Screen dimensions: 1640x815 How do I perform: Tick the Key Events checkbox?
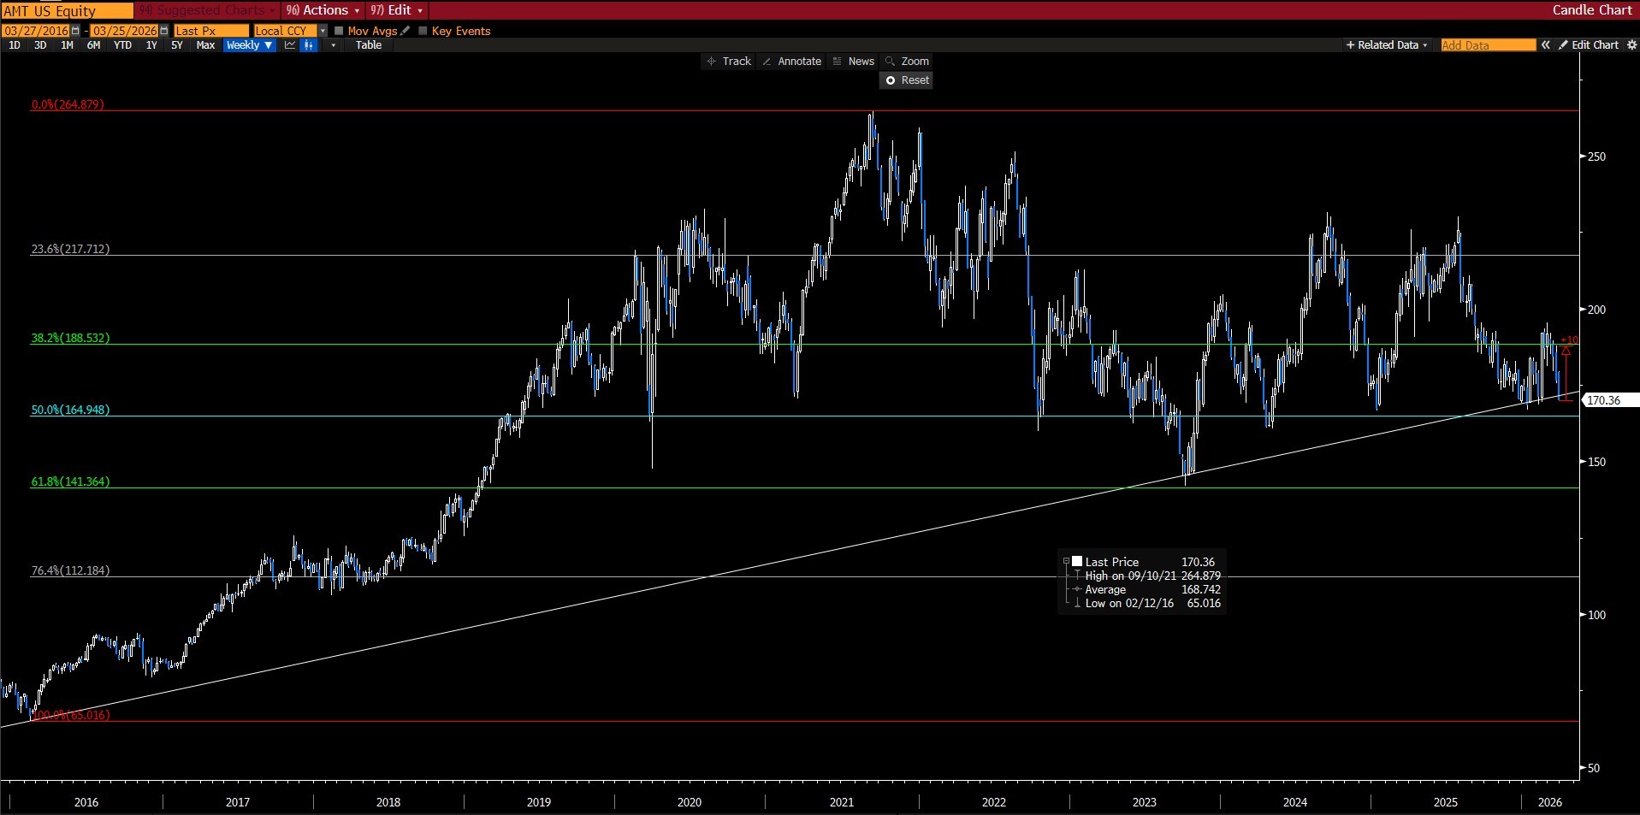click(423, 31)
